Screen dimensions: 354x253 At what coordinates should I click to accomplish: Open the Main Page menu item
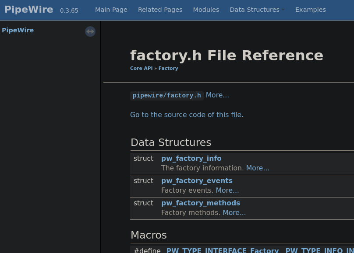(x=111, y=10)
